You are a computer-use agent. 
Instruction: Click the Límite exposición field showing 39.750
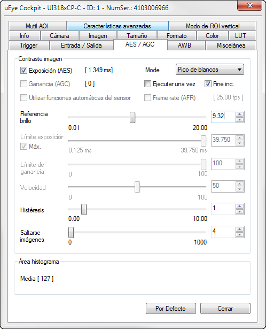223,140
